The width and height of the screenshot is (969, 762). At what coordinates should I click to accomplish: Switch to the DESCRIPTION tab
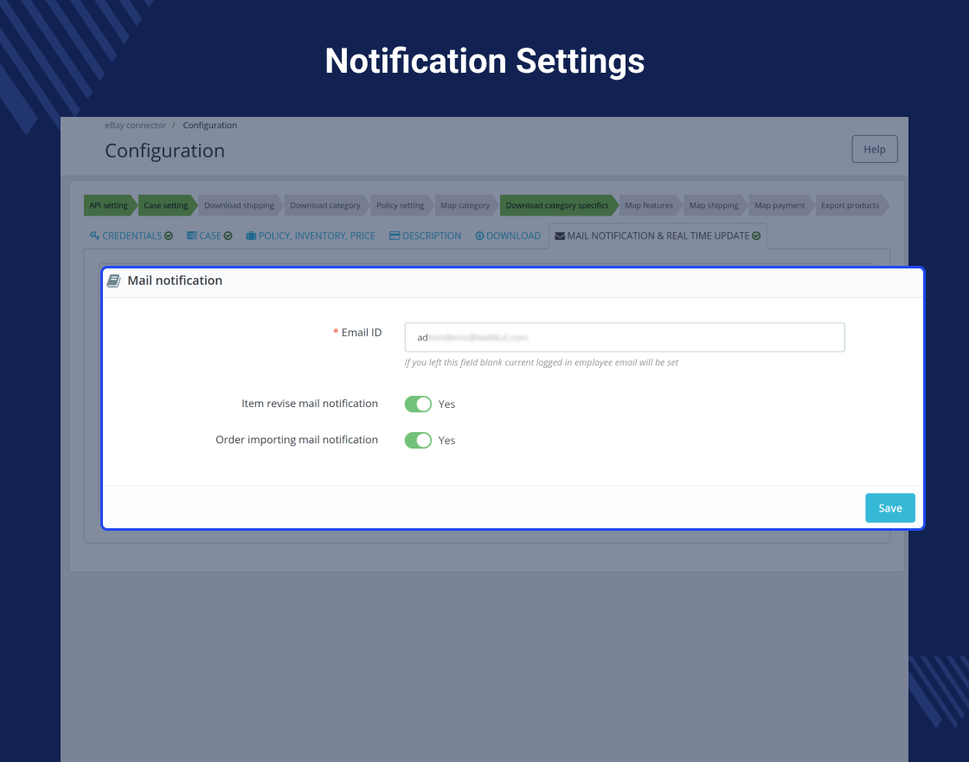(425, 236)
